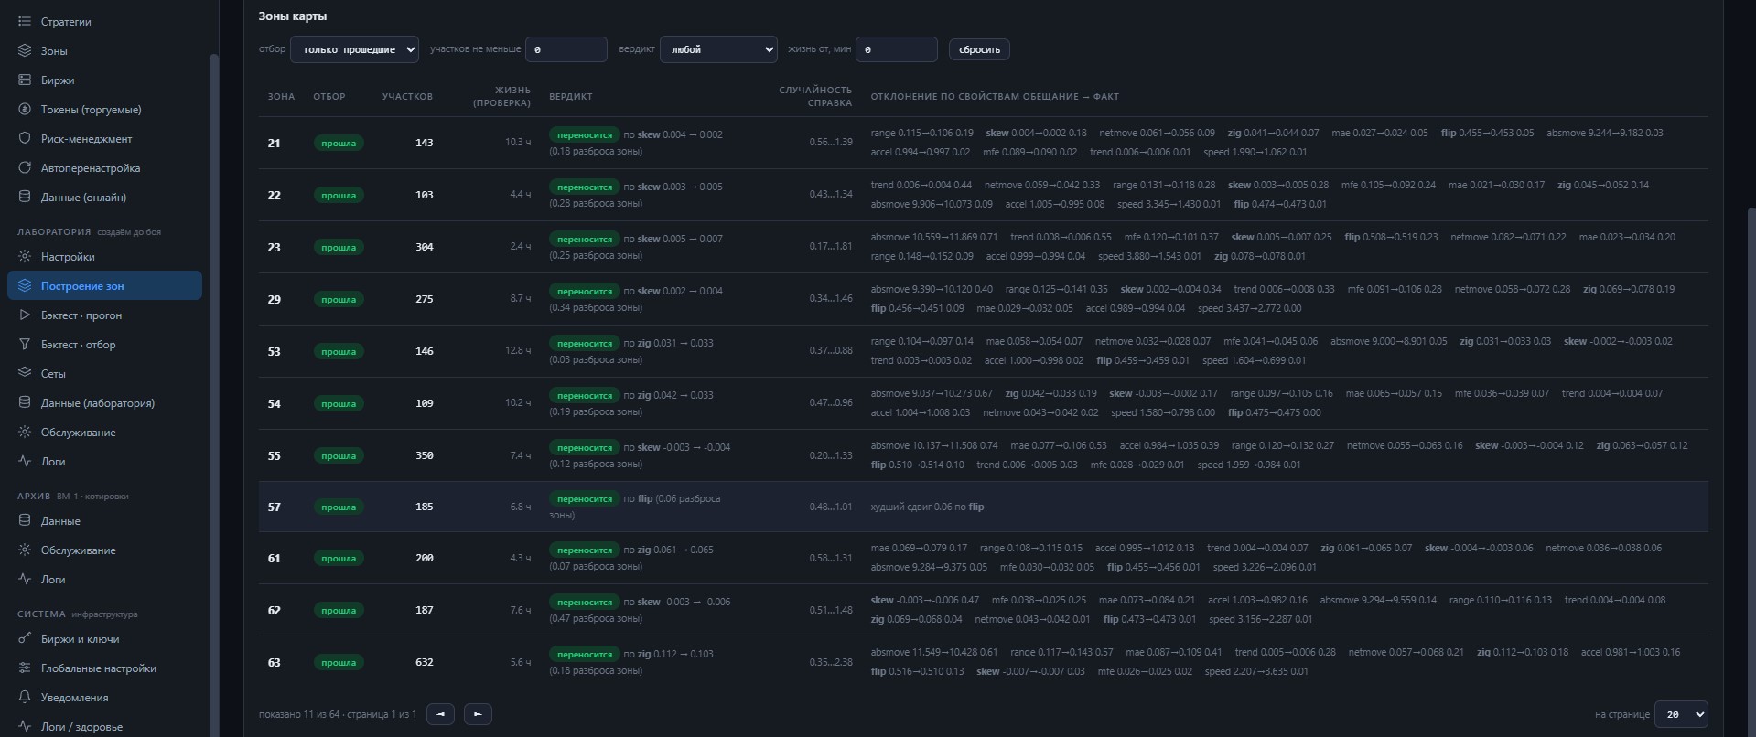Click the Токены (торгуемые) coin icon
The height and width of the screenshot is (737, 1756).
click(25, 109)
